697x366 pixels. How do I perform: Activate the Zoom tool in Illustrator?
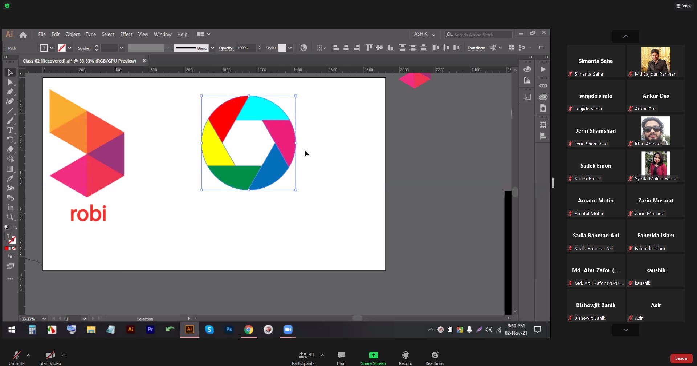tap(10, 217)
